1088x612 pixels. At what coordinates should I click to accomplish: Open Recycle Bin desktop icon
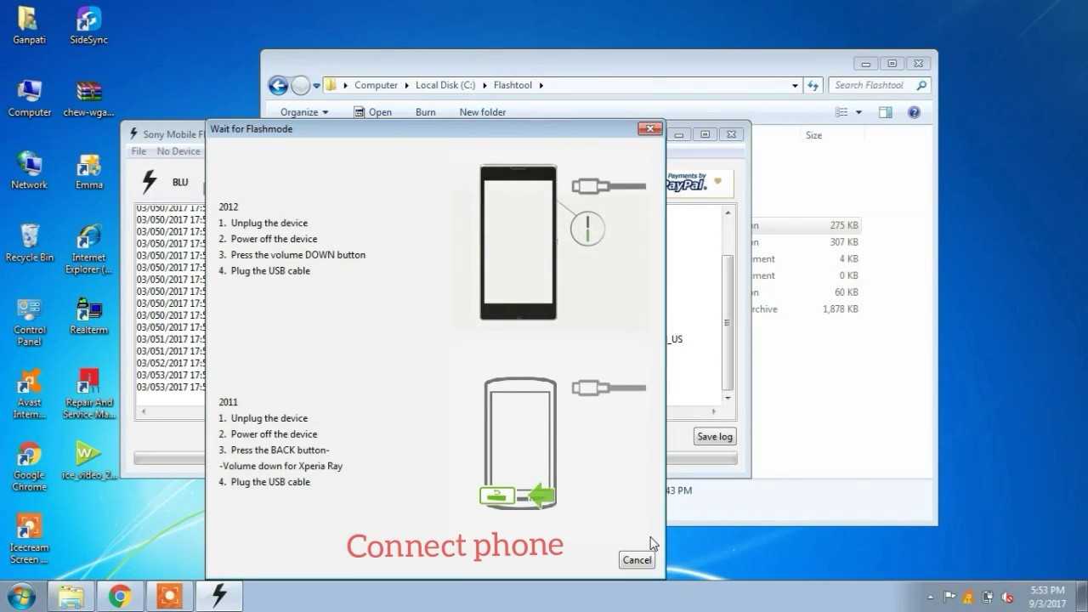[x=29, y=243]
